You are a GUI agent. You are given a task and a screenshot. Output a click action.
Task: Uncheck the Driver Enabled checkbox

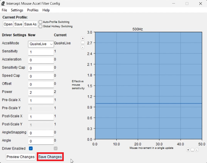pos(31,148)
